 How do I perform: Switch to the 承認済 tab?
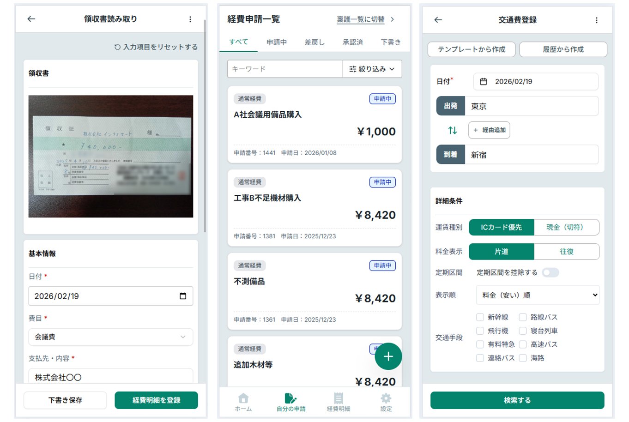click(x=352, y=42)
